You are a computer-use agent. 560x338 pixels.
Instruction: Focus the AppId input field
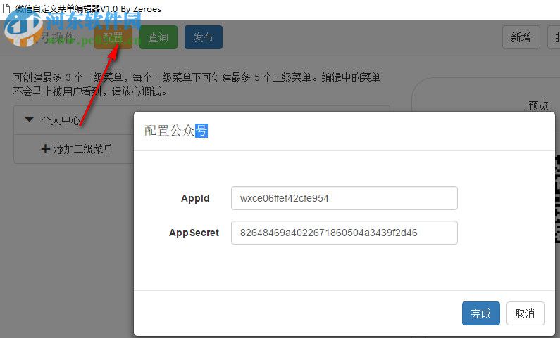[344, 198]
